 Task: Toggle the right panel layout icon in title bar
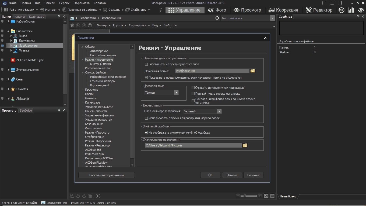(340, 3)
